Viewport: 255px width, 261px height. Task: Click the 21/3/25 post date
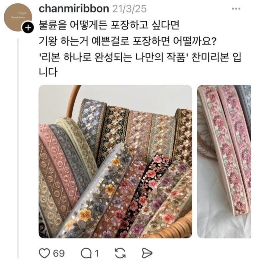coord(130,9)
